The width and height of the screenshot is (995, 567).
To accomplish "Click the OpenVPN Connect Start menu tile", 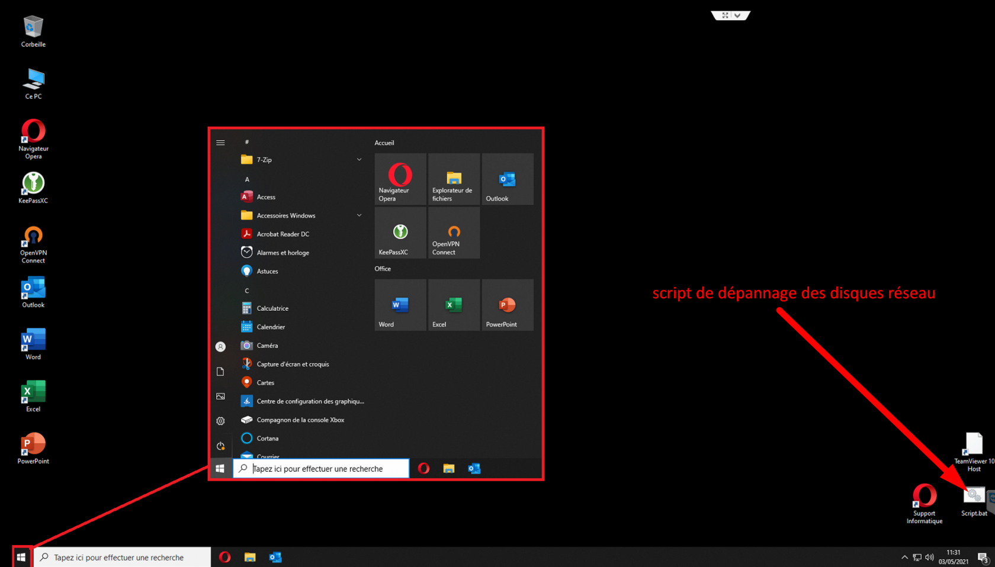I will pyautogui.click(x=454, y=233).
